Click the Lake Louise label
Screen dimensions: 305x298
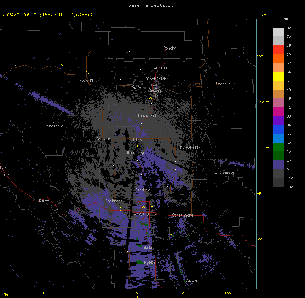(6, 171)
